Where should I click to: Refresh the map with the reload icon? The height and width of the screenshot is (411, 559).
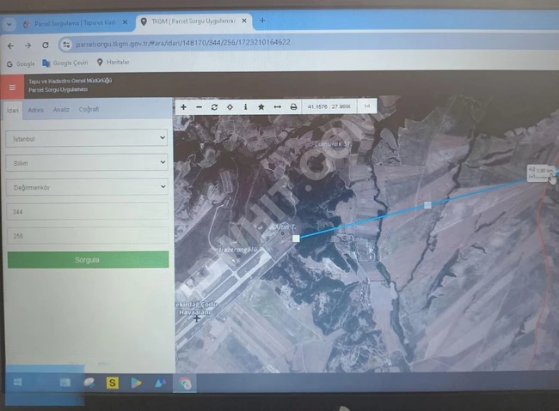[214, 106]
